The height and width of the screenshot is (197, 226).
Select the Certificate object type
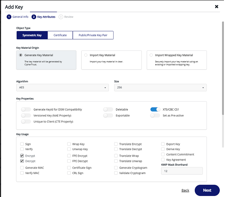[x=60, y=35]
